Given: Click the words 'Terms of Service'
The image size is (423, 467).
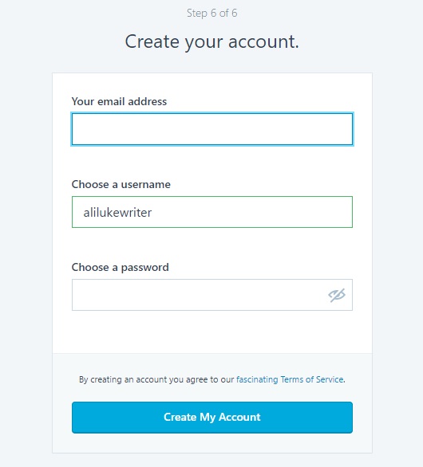Looking at the screenshot, I should (x=312, y=379).
